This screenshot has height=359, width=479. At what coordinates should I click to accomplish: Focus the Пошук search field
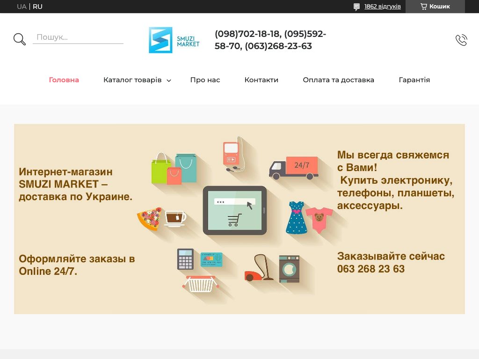(78, 37)
